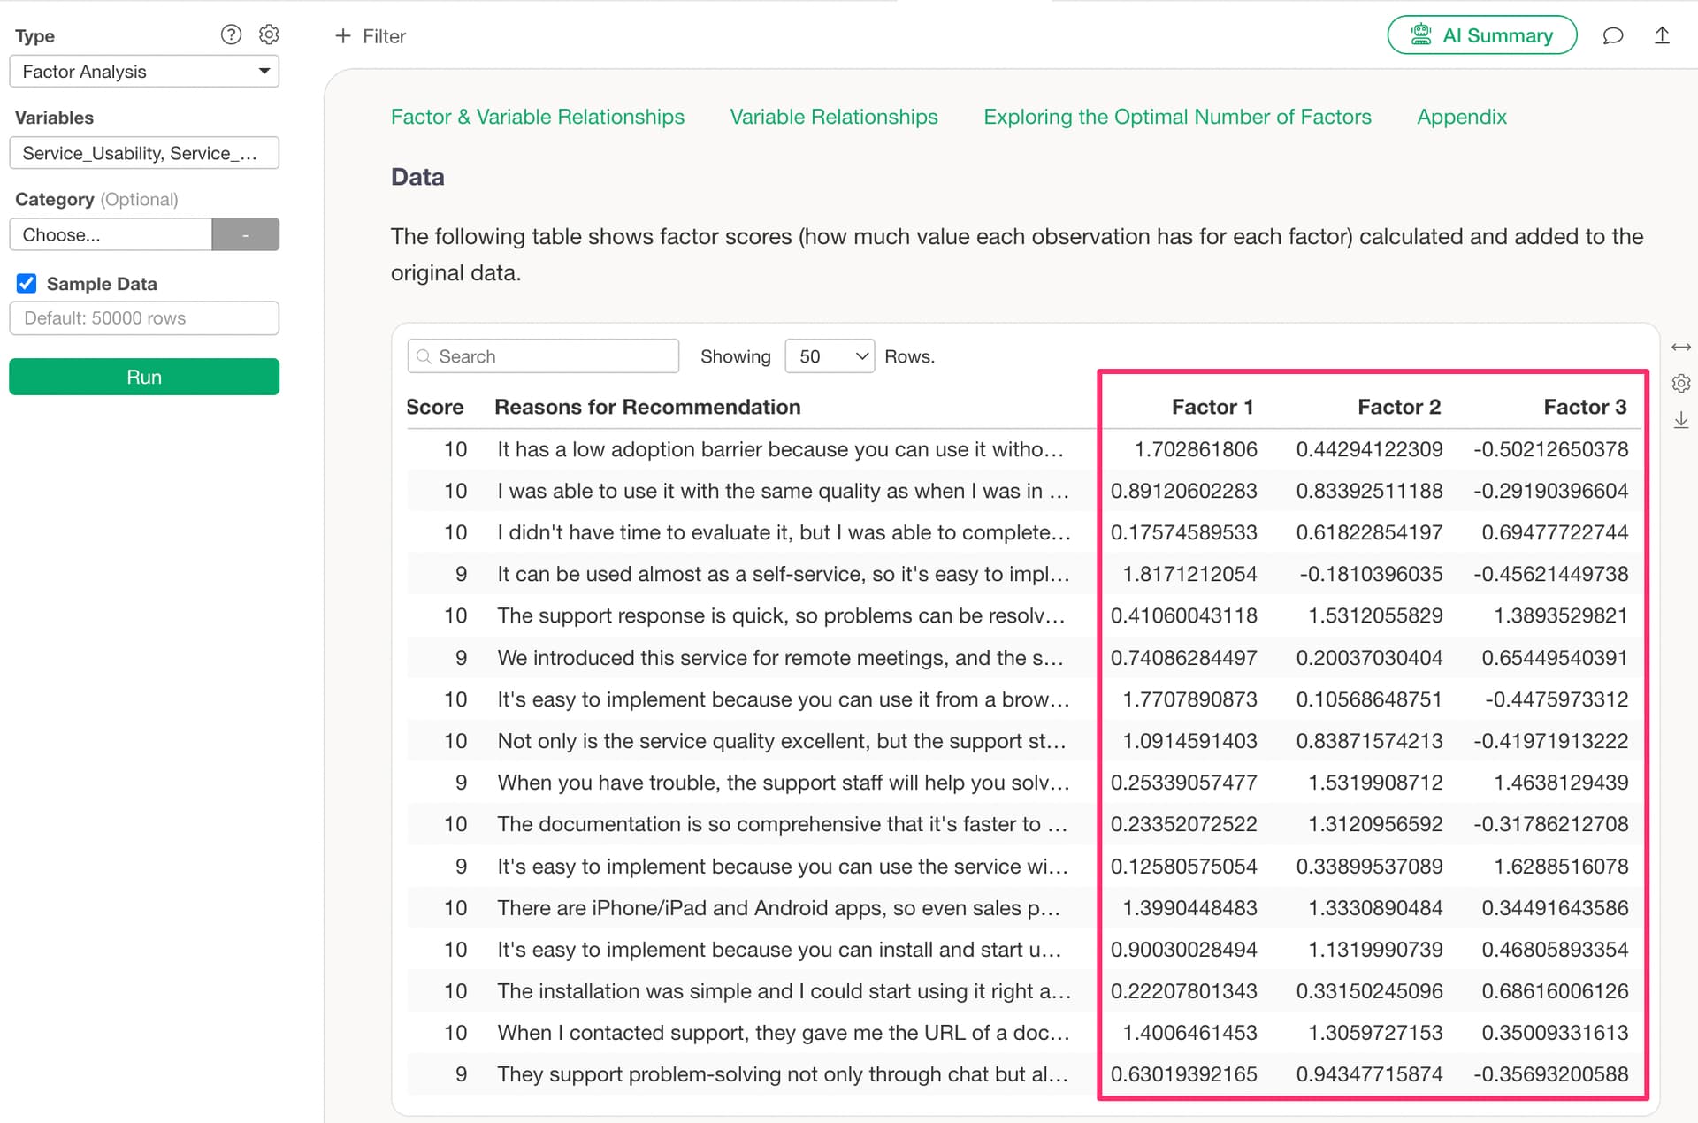This screenshot has height=1123, width=1698.
Task: Open the comment speech bubble icon
Action: (1613, 35)
